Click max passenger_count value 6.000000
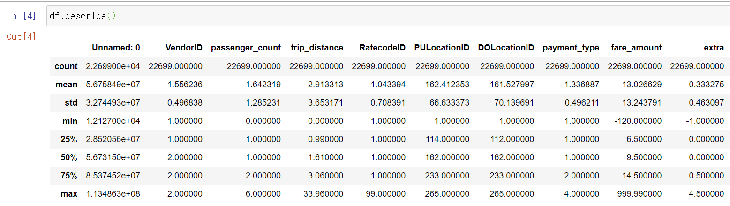 (264, 194)
